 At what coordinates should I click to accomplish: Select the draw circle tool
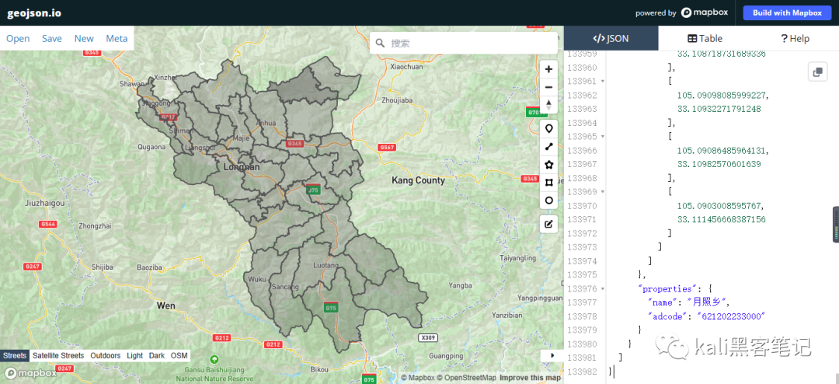(548, 201)
